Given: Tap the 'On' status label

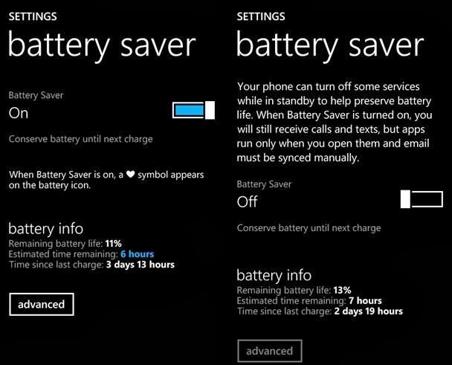Looking at the screenshot, I should click(x=19, y=113).
